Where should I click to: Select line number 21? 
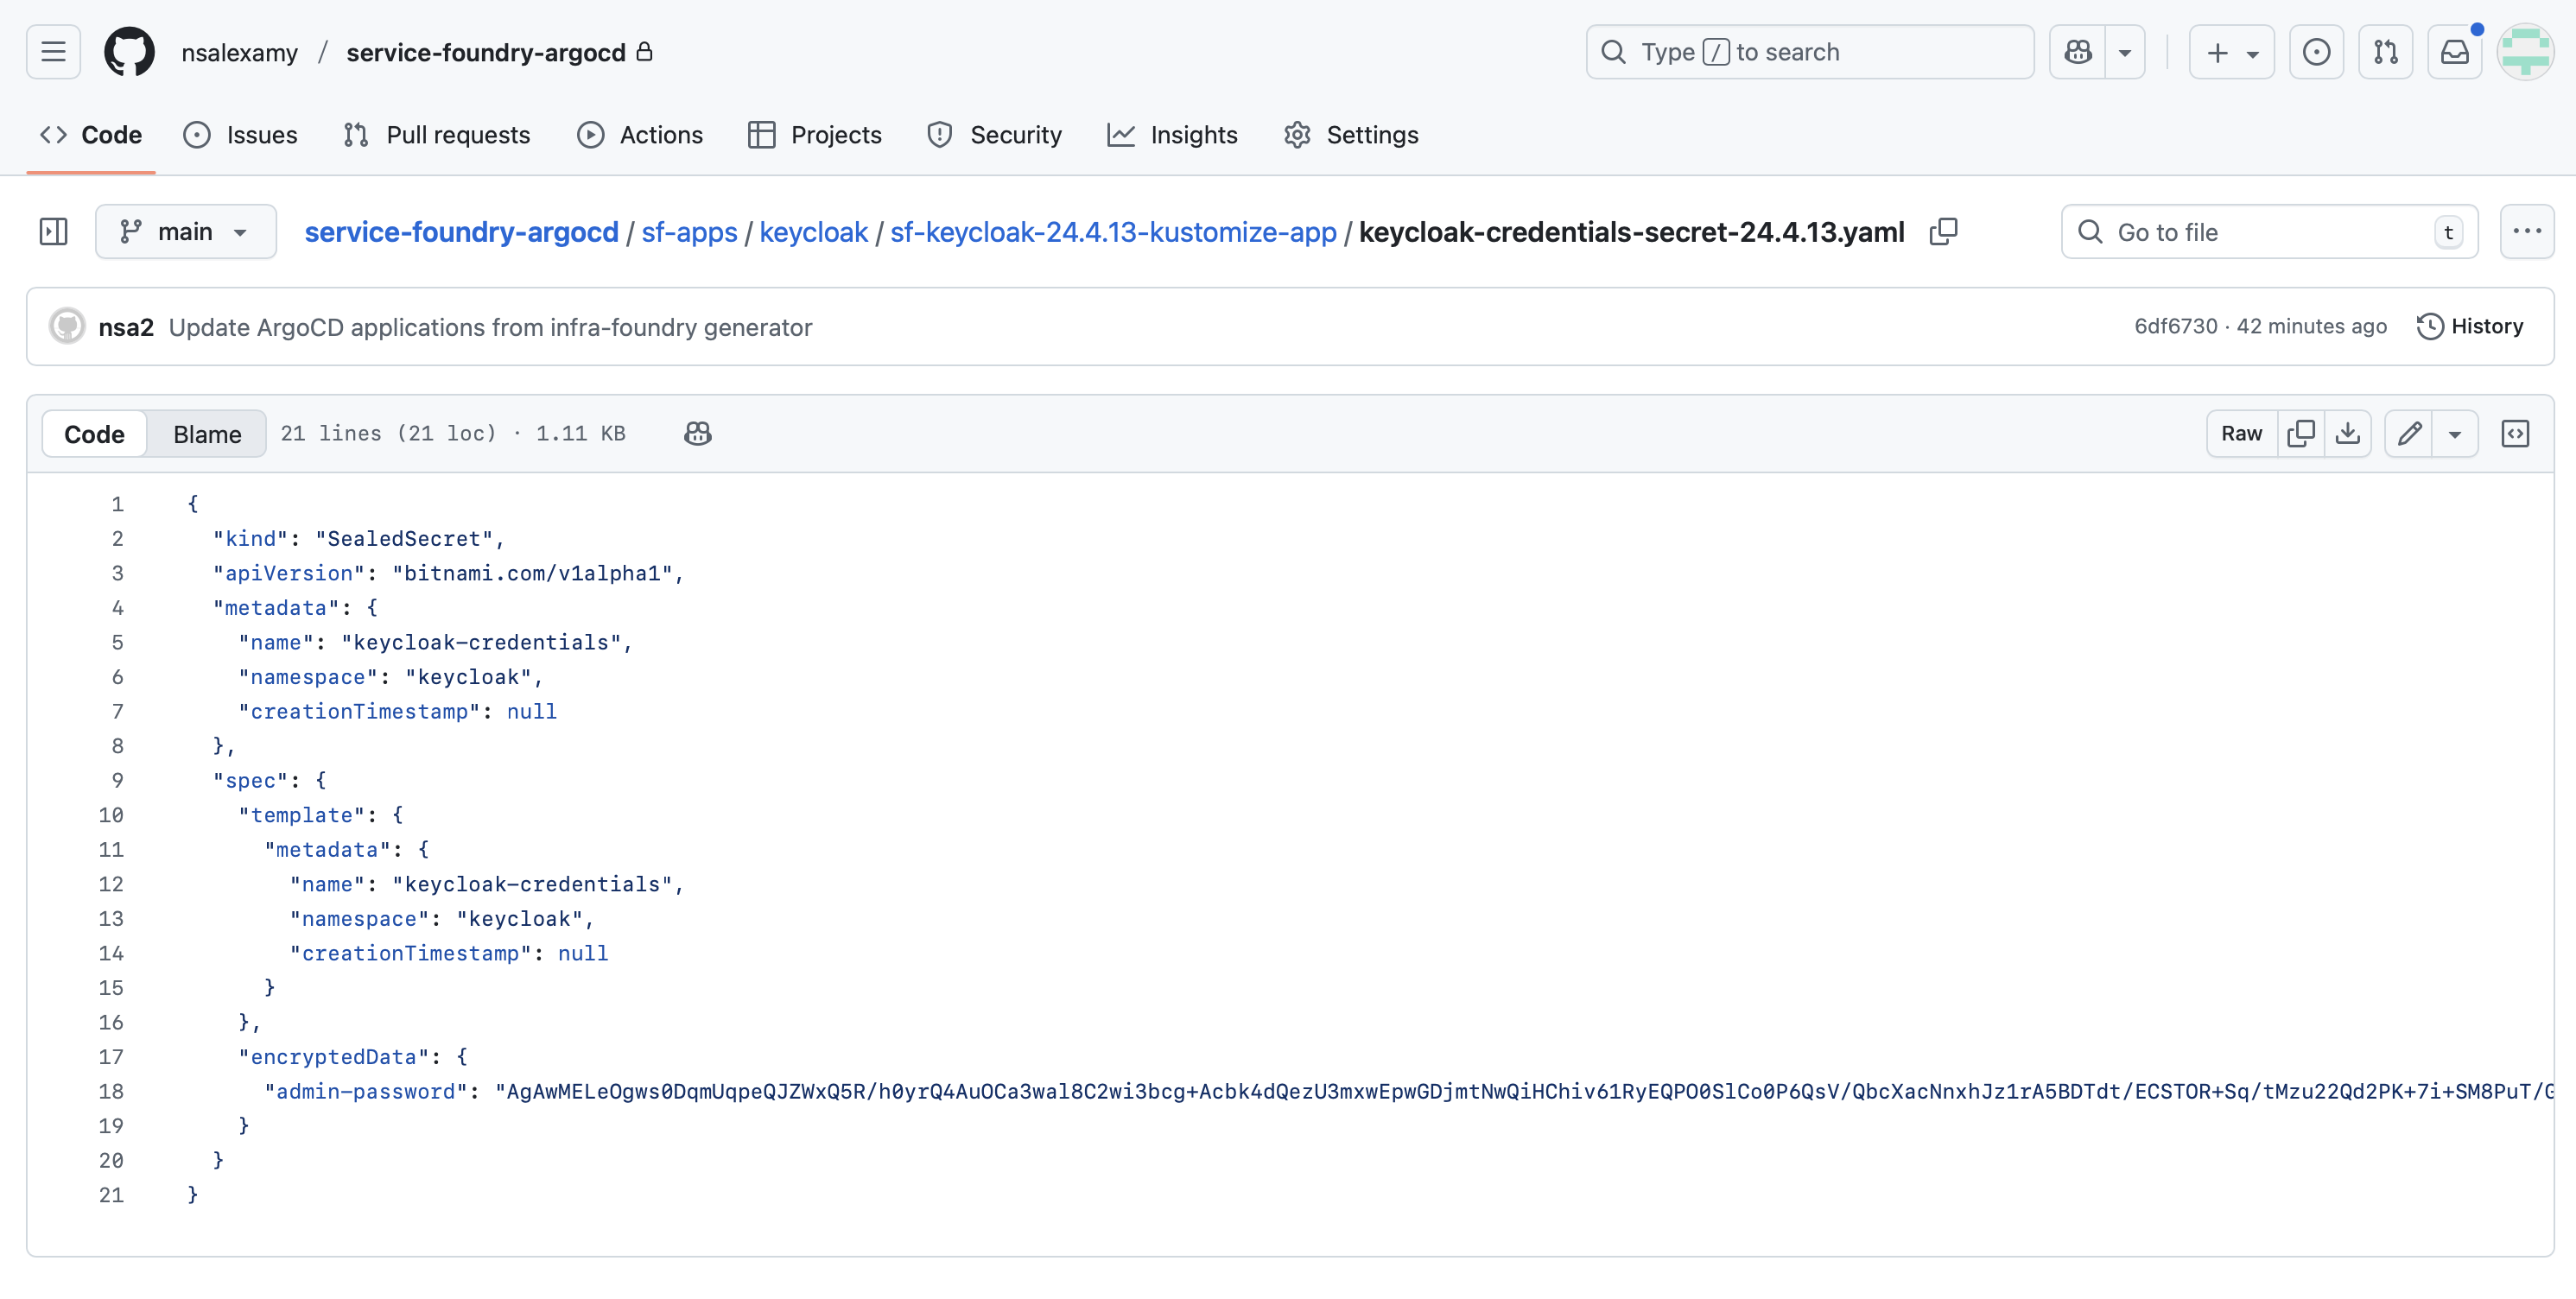(111, 1195)
